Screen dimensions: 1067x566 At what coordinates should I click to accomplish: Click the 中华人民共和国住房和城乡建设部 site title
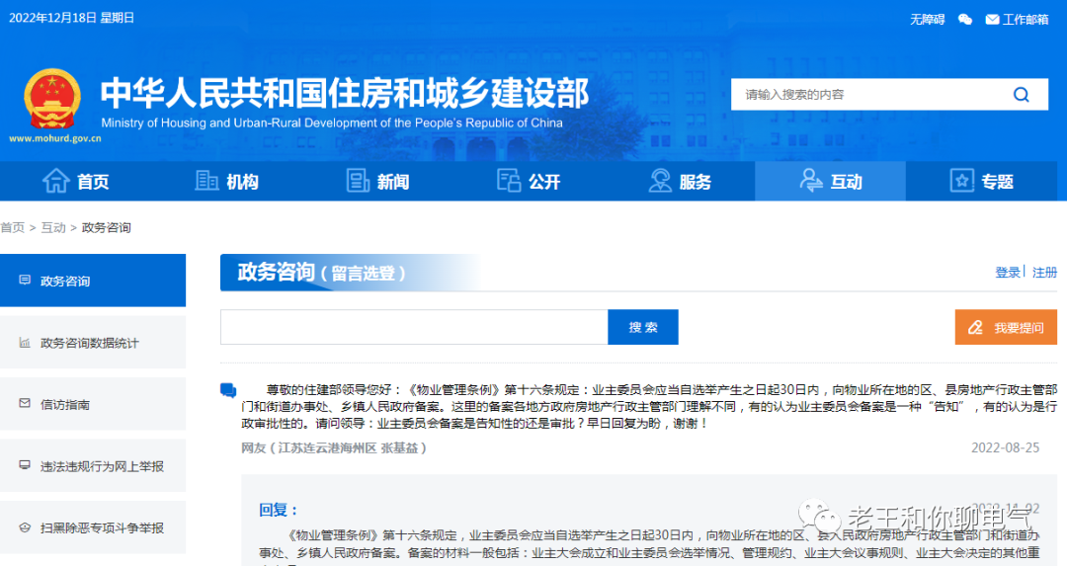(345, 93)
